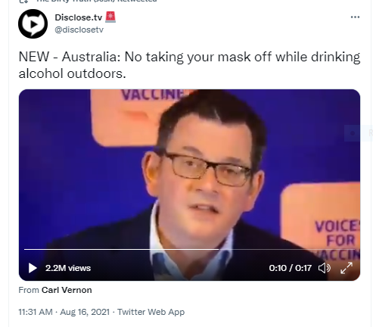Open Carl Vernon's profile link
The image size is (373, 327).
click(67, 290)
